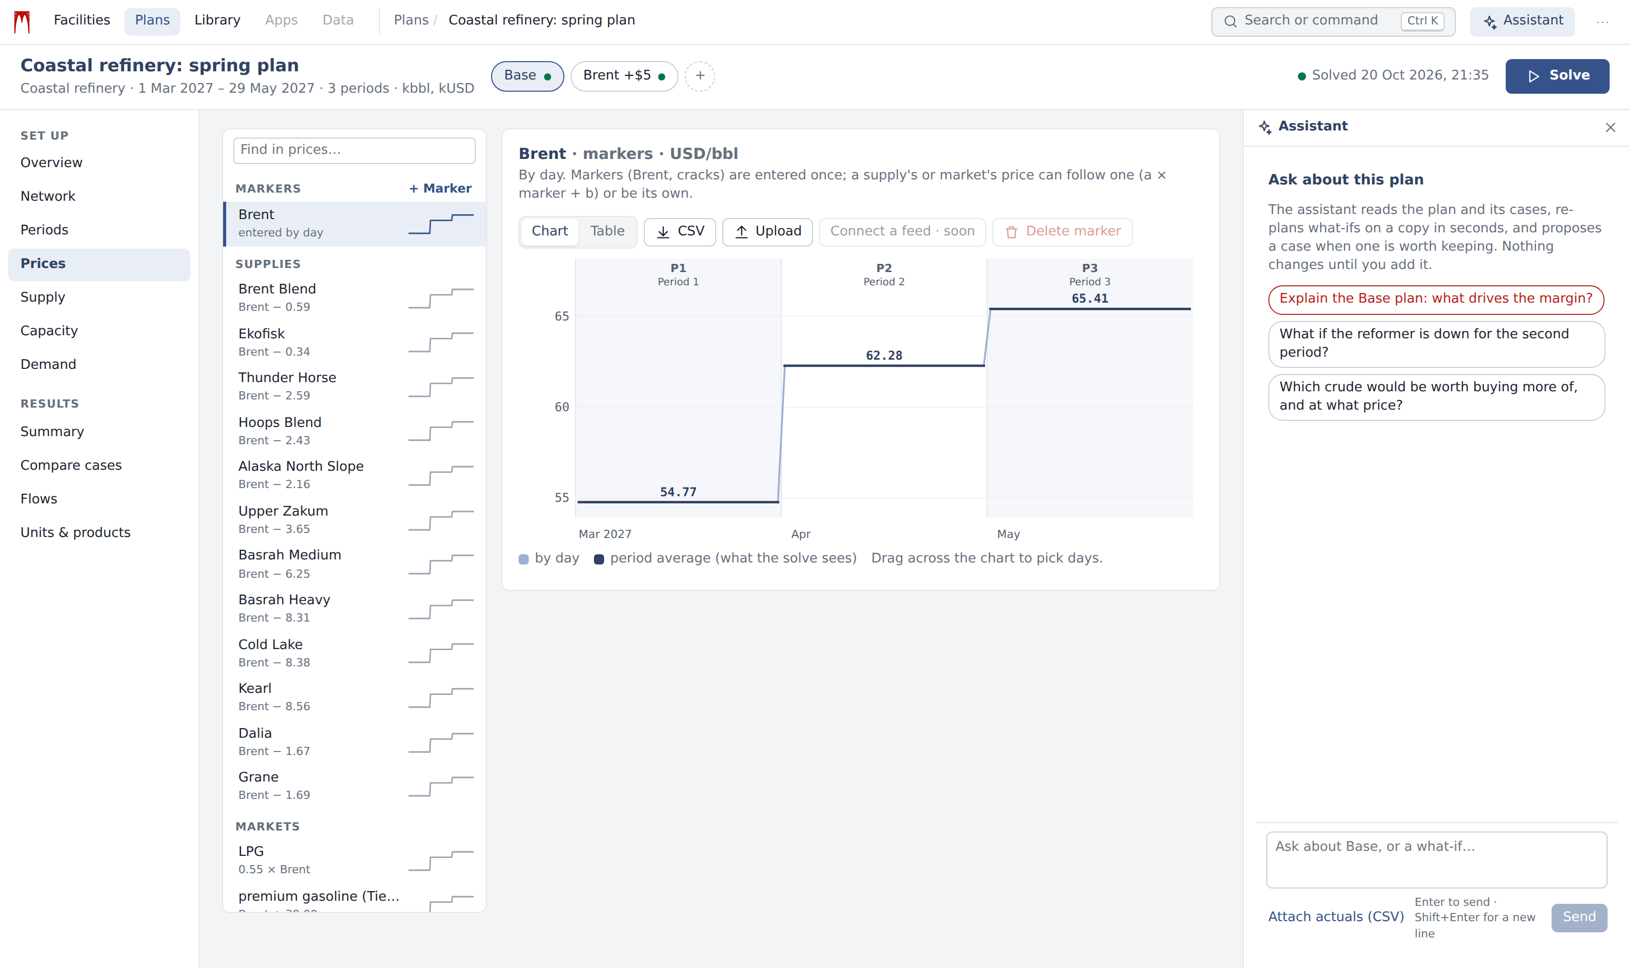The height and width of the screenshot is (968, 1630).
Task: Upload a prices file
Action: [768, 232]
